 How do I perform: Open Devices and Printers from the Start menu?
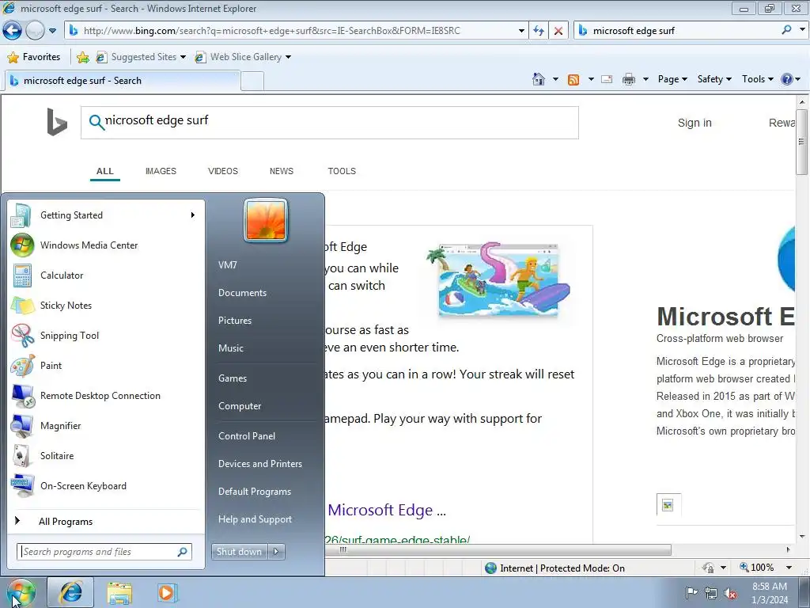(x=259, y=464)
